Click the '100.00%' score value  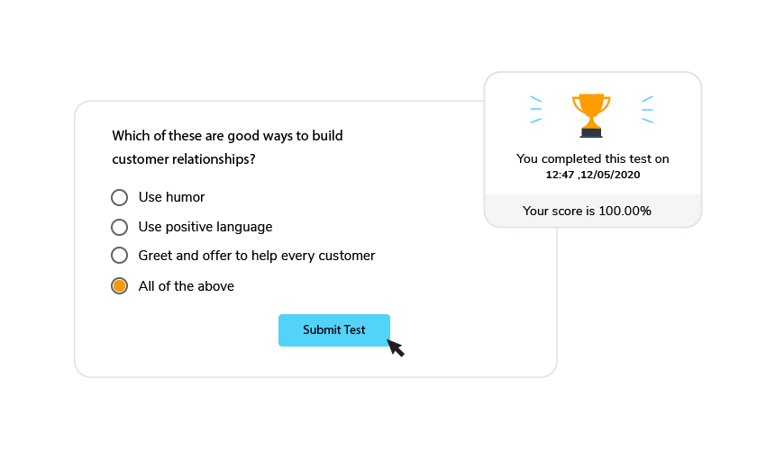point(625,211)
